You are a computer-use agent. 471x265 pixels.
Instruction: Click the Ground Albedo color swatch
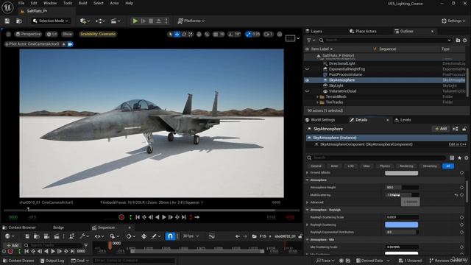pos(402,173)
